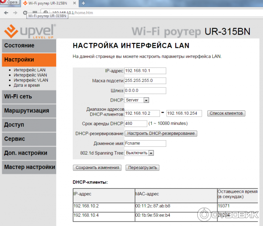This screenshot has width=263, height=226.
Task: Click Настроить DHCP-резервирование button
Action: pos(161,134)
